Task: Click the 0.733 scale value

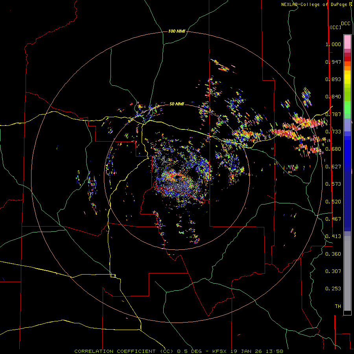Action: pos(333,132)
